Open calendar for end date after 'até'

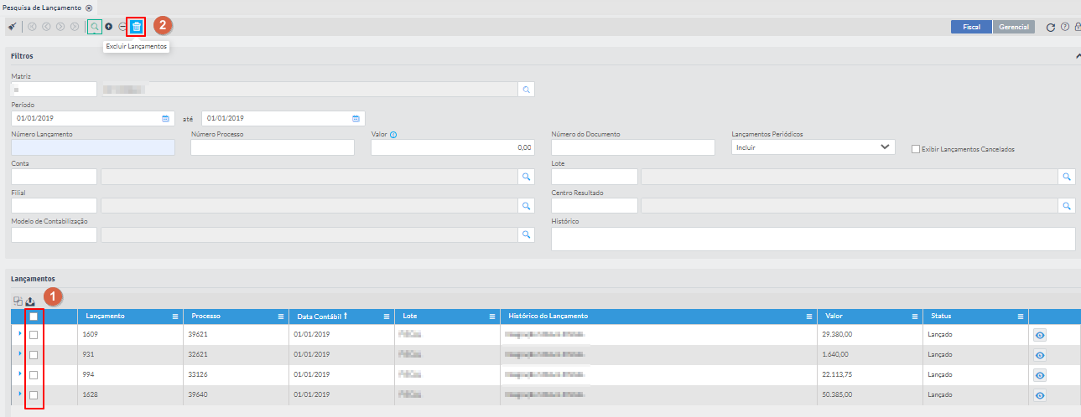point(356,118)
